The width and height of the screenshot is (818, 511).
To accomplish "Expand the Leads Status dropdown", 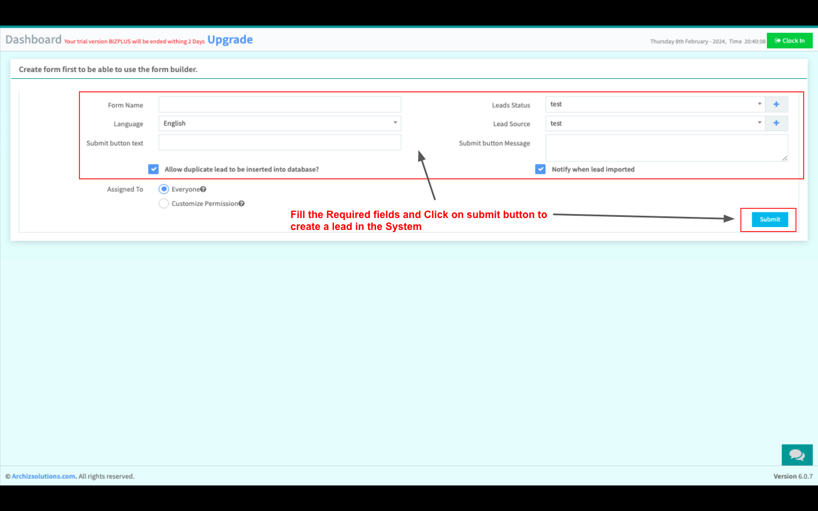I will point(655,104).
